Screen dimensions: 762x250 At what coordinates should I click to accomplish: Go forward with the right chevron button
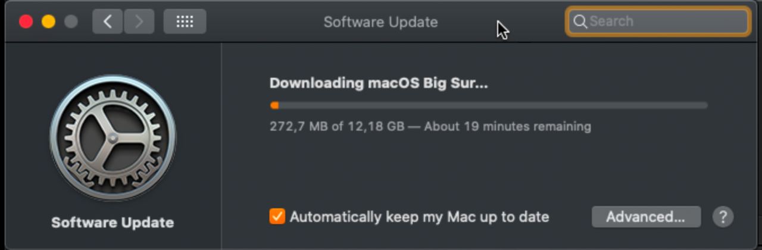coord(139,22)
